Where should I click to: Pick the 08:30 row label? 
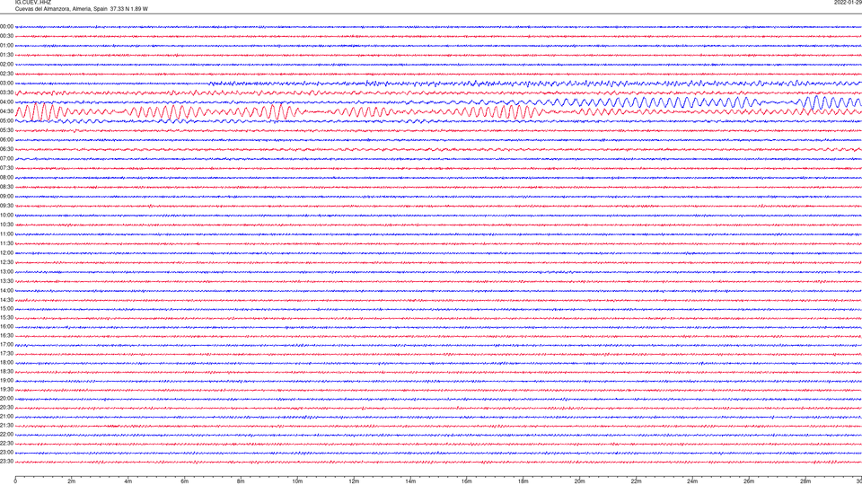click(x=6, y=187)
